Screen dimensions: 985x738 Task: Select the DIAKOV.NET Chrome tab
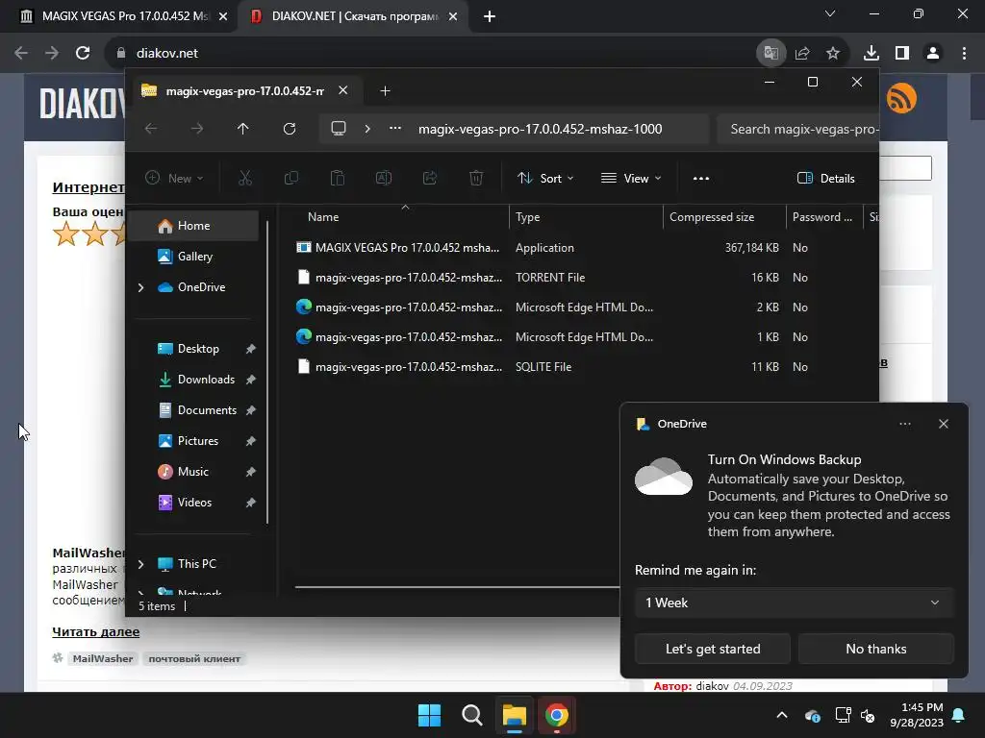tap(356, 16)
